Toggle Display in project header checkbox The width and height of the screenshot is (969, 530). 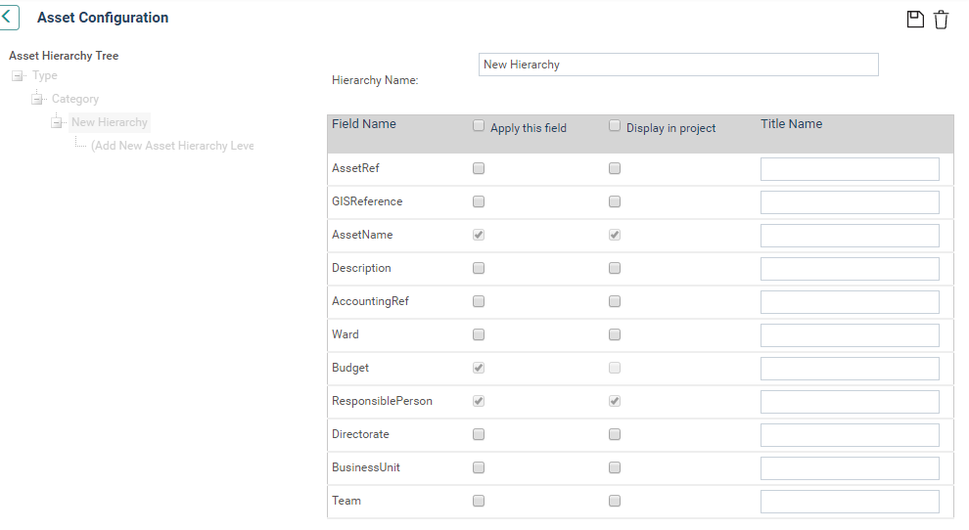coord(615,126)
